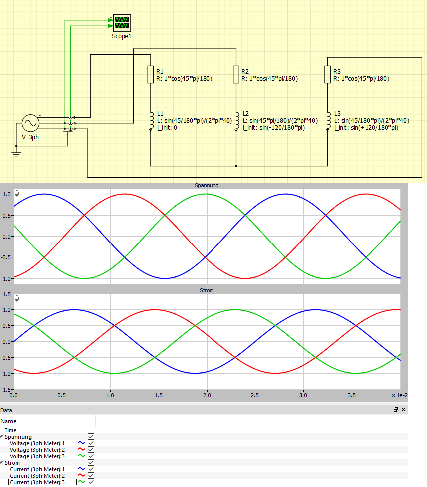427x487 pixels.
Task: Click the Strom plot title
Action: coord(207,290)
